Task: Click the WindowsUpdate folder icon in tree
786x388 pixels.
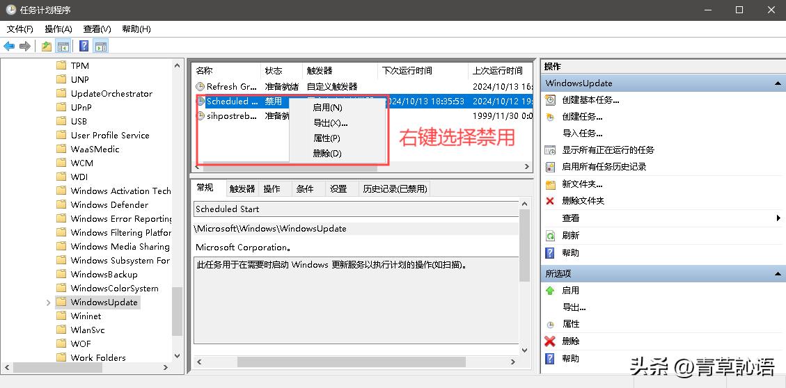Action: pyautogui.click(x=61, y=302)
